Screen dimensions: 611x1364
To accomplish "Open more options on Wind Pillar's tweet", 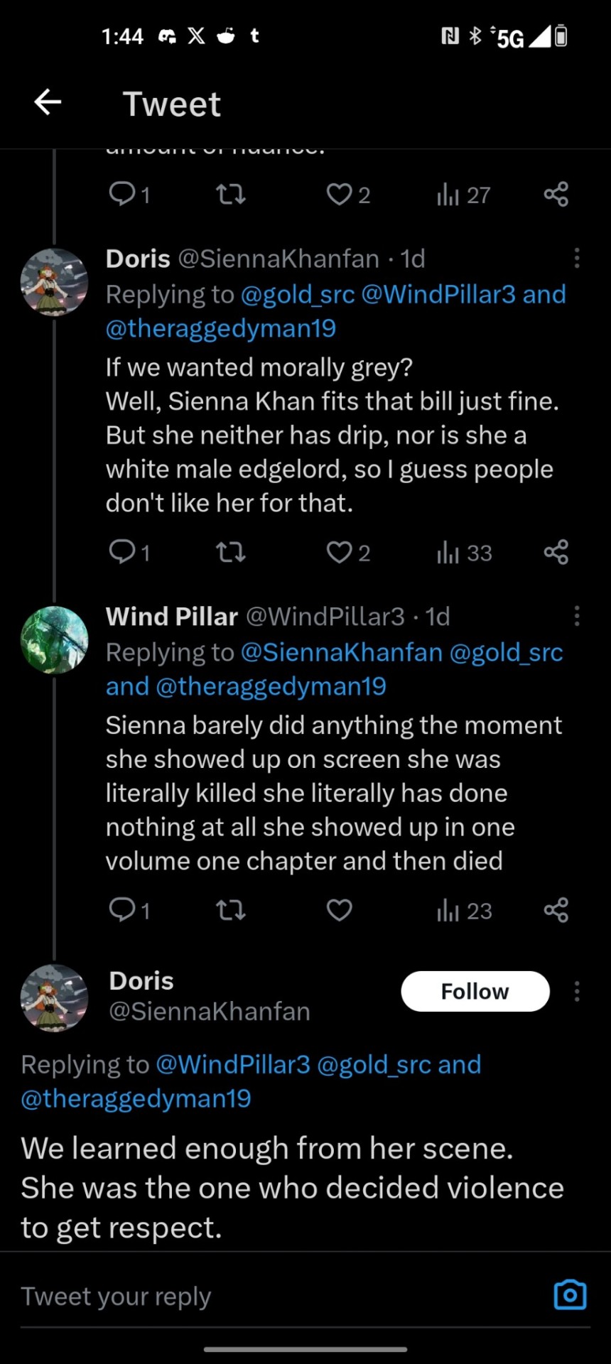I will 577,616.
